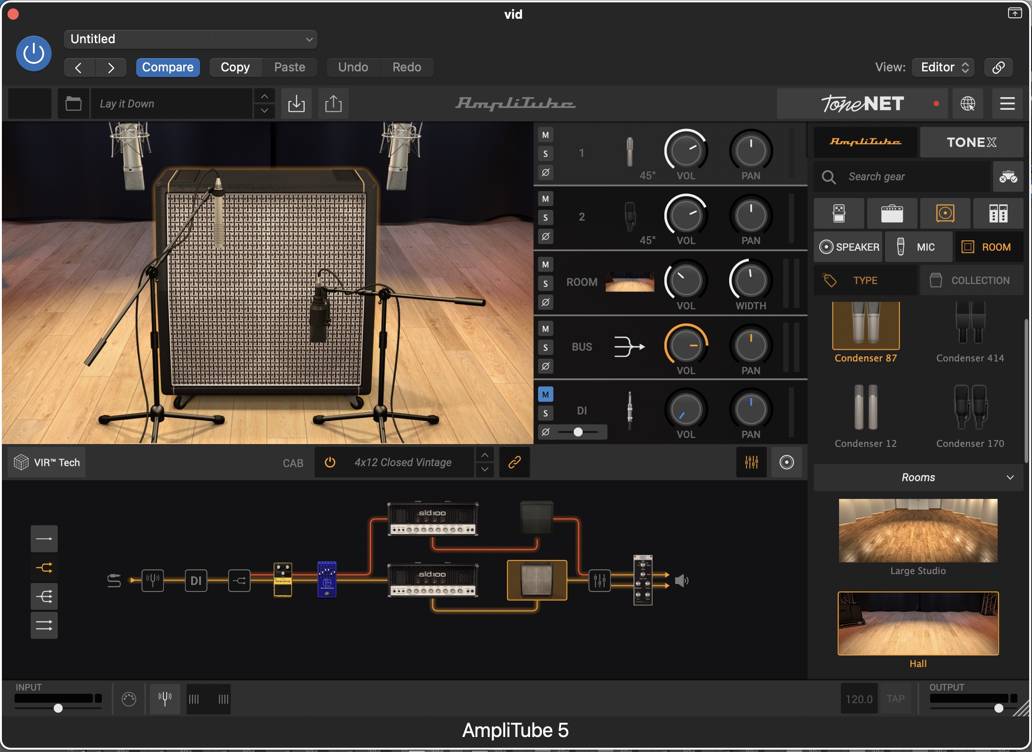This screenshot has height=752, width=1032.
Task: Open the ToneNET globe icon
Action: 968,103
